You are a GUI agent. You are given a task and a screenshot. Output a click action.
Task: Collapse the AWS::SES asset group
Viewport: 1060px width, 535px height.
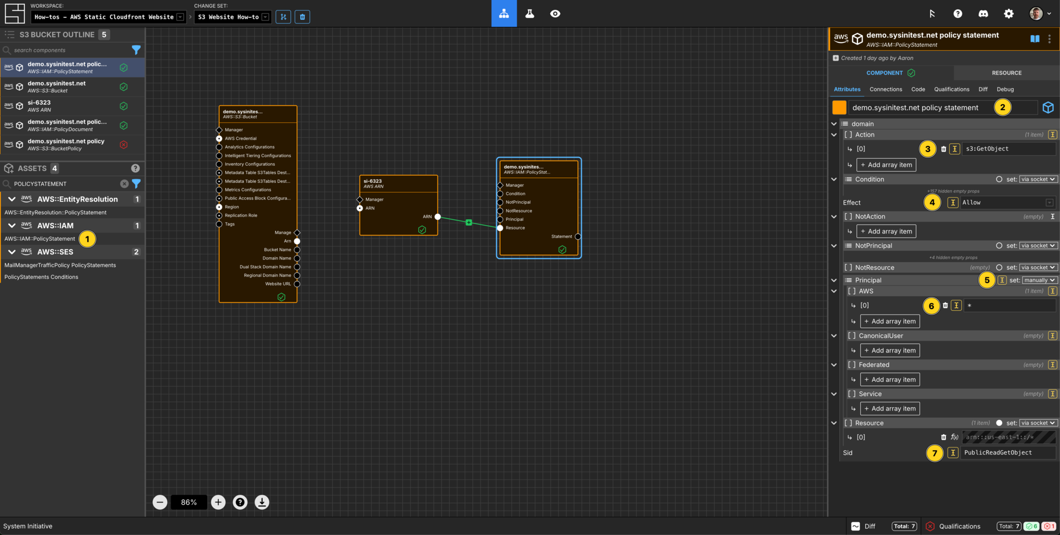[x=12, y=252]
